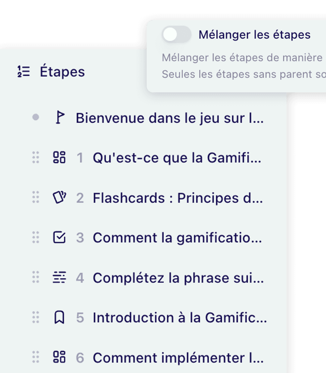Image resolution: width=326 pixels, height=373 pixels.
Task: Disable the "Mélanger les étapes" switch
Action: point(176,34)
